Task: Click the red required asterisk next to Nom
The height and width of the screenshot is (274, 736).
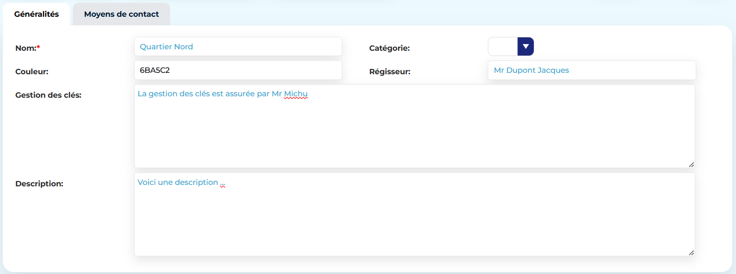Action: [x=38, y=47]
